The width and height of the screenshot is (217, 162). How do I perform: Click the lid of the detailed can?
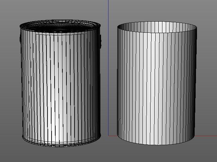(60, 26)
